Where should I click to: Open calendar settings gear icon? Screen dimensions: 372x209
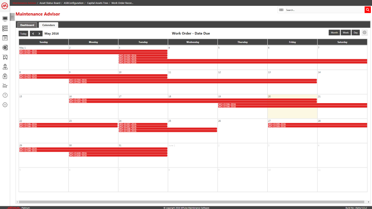(364, 33)
